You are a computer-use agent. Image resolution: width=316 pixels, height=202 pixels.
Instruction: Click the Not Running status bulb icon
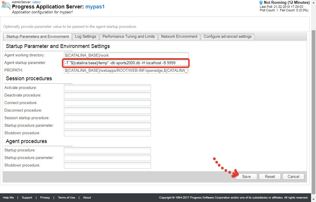pyautogui.click(x=261, y=3)
